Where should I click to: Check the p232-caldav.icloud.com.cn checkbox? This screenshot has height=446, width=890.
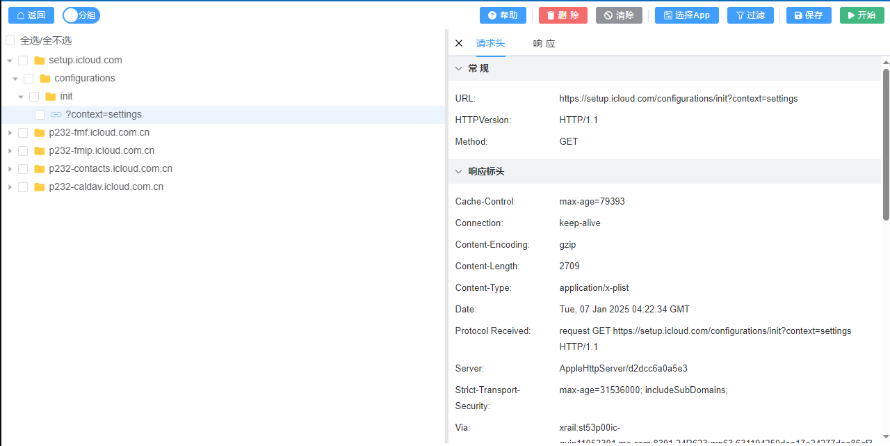click(x=23, y=187)
